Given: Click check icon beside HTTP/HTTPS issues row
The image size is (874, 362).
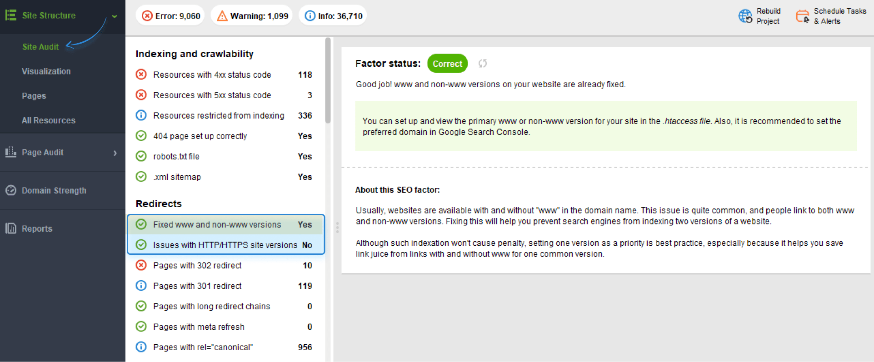Looking at the screenshot, I should click(141, 245).
